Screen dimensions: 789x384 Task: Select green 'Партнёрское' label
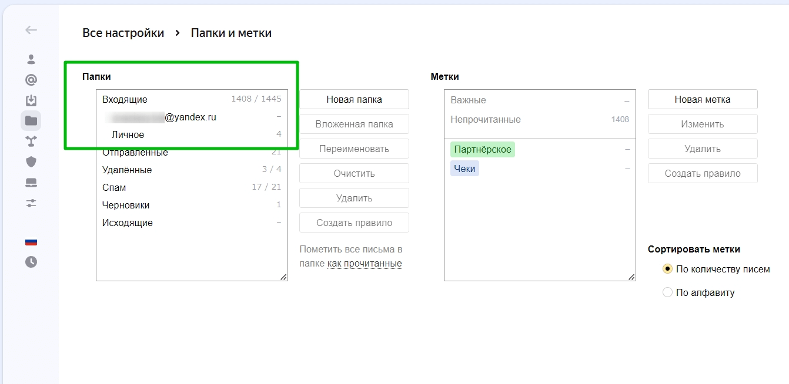point(483,150)
